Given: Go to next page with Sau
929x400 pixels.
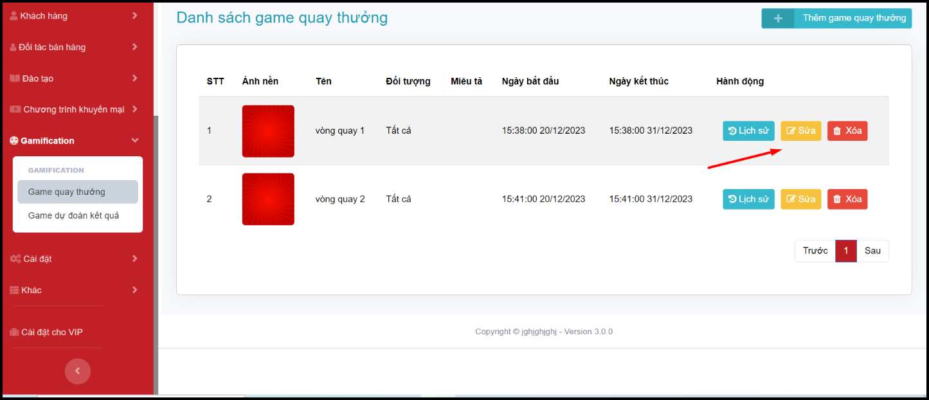Looking at the screenshot, I should point(872,251).
